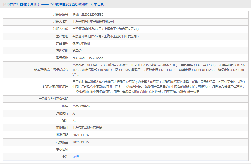Select expiry date 2026-11-25
The height and width of the screenshot is (164, 251).
click(x=81, y=142)
